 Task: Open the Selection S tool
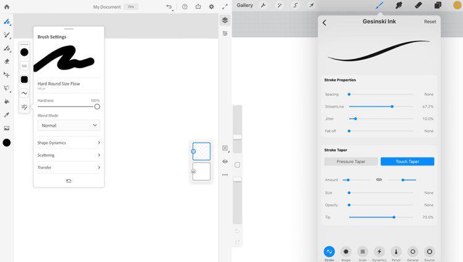point(295,6)
